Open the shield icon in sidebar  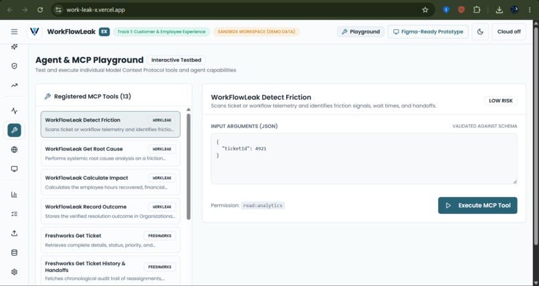14,66
